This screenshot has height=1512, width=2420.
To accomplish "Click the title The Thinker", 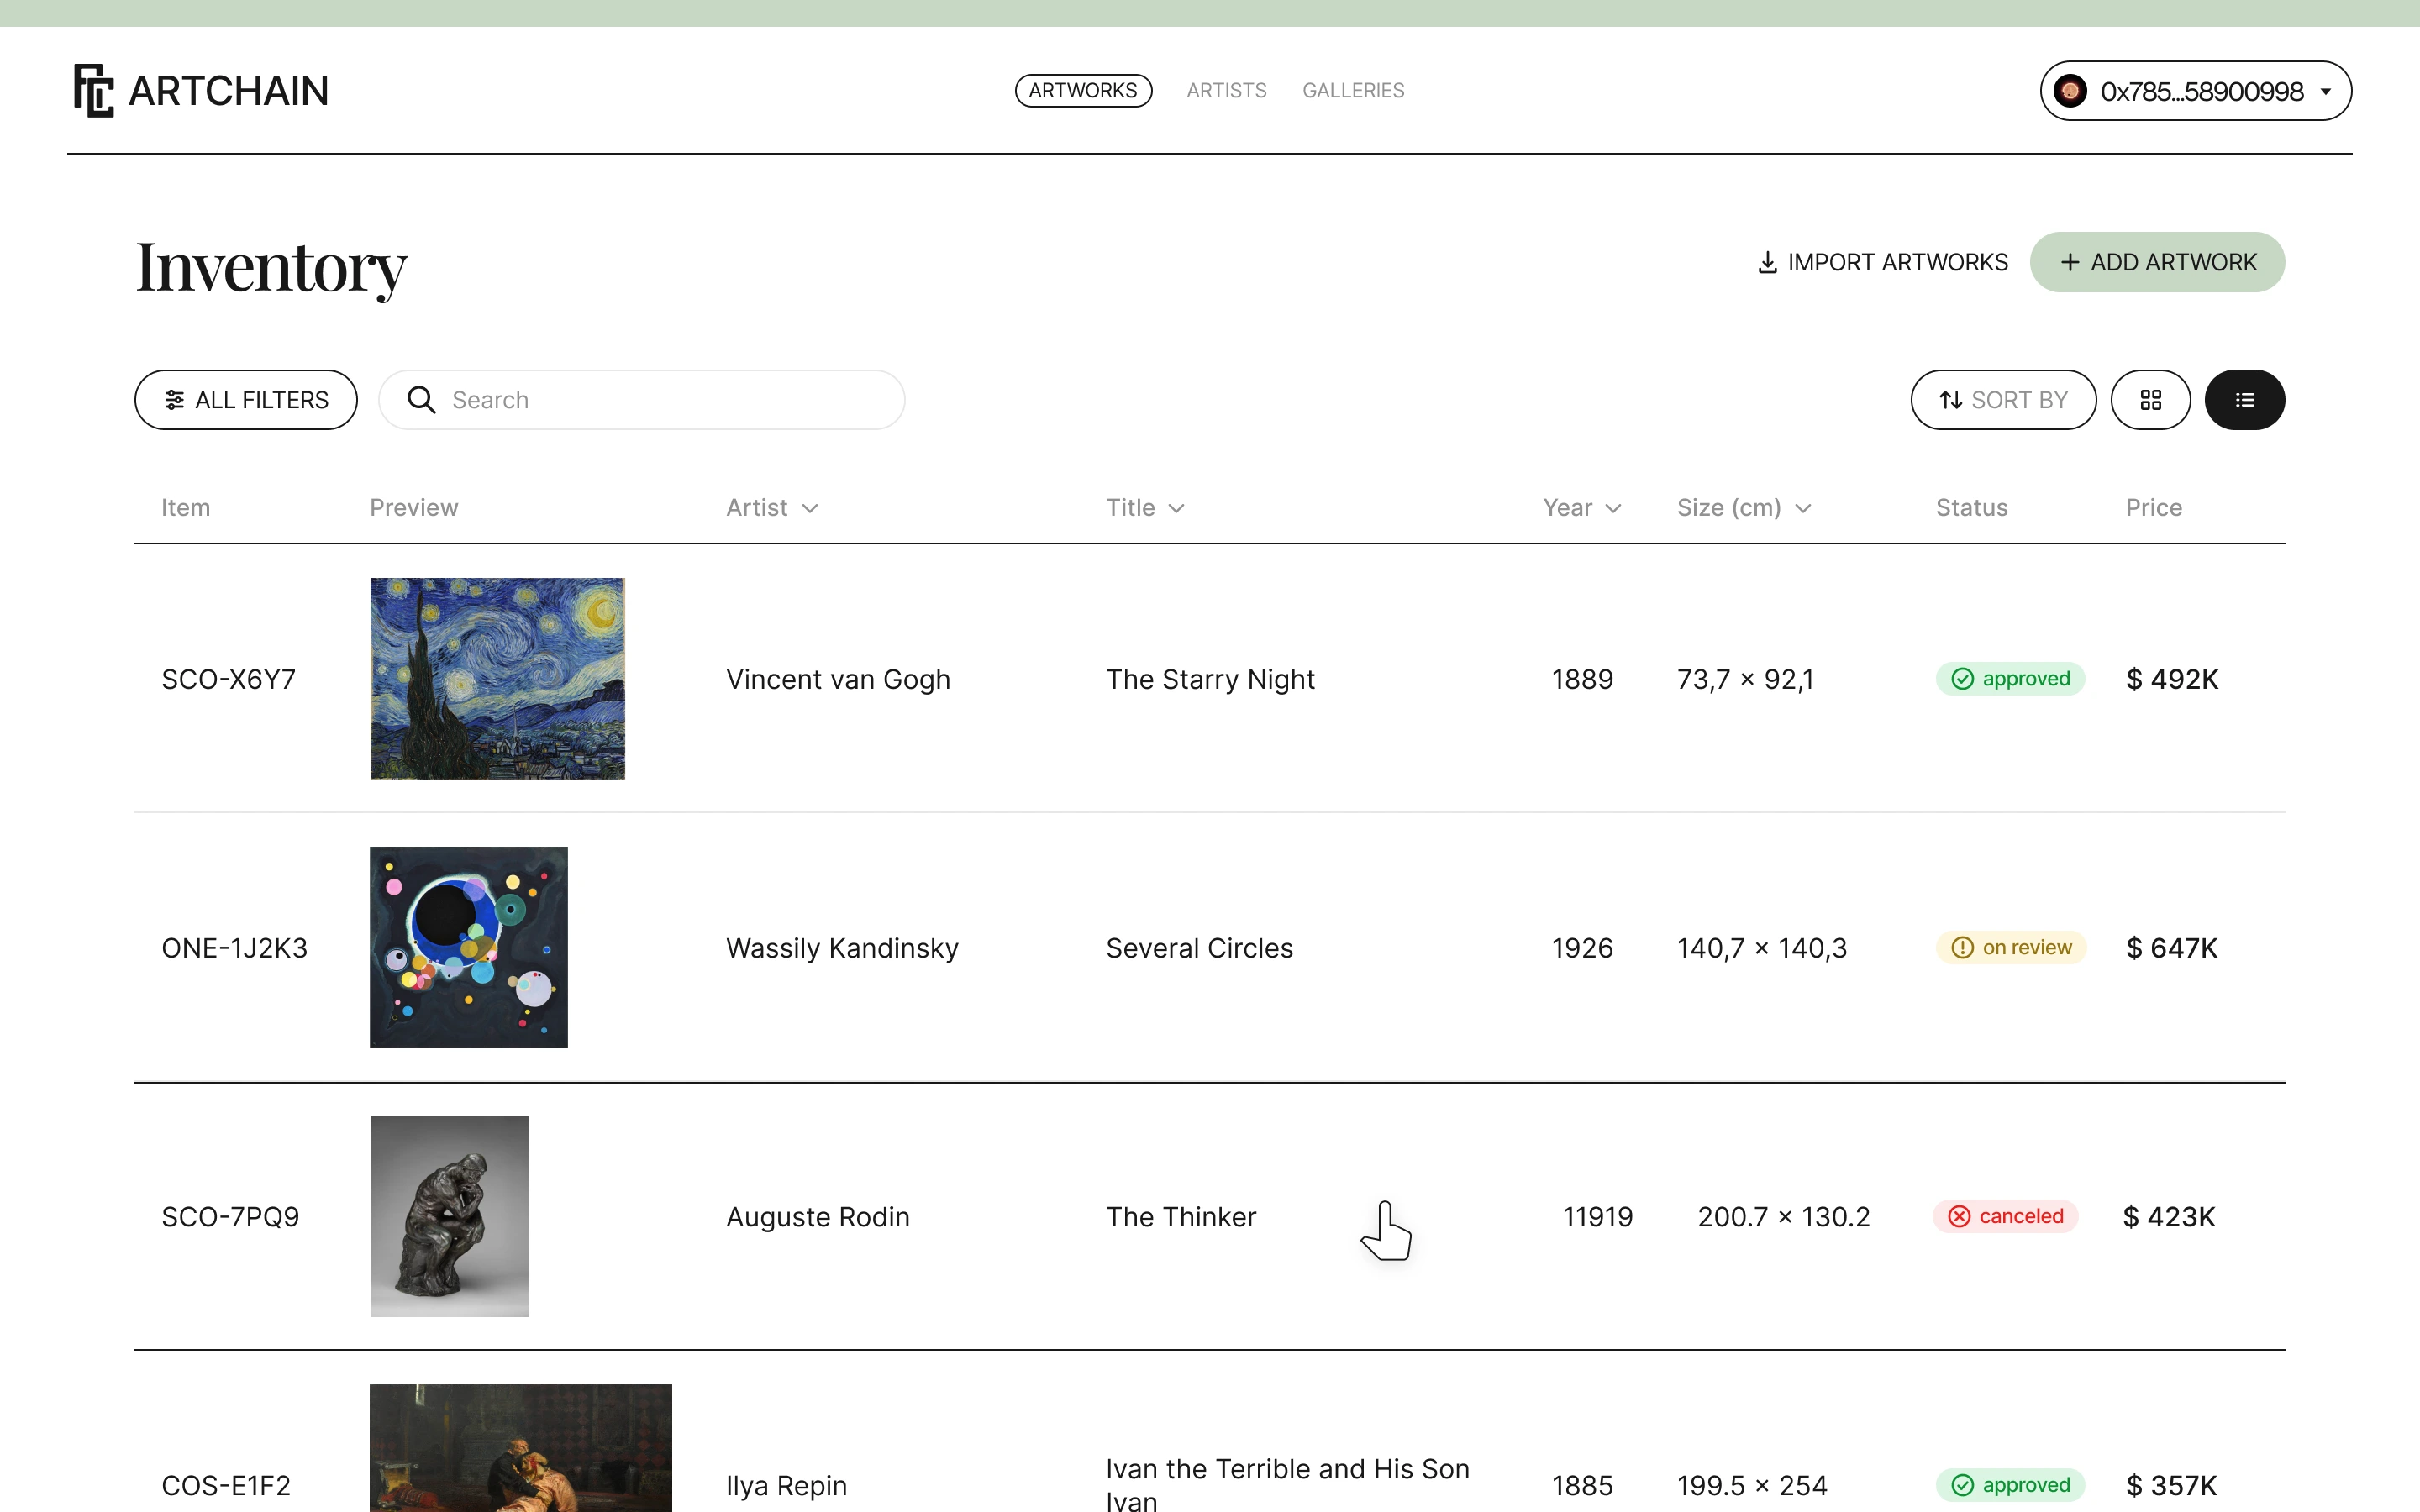I will point(1181,1217).
